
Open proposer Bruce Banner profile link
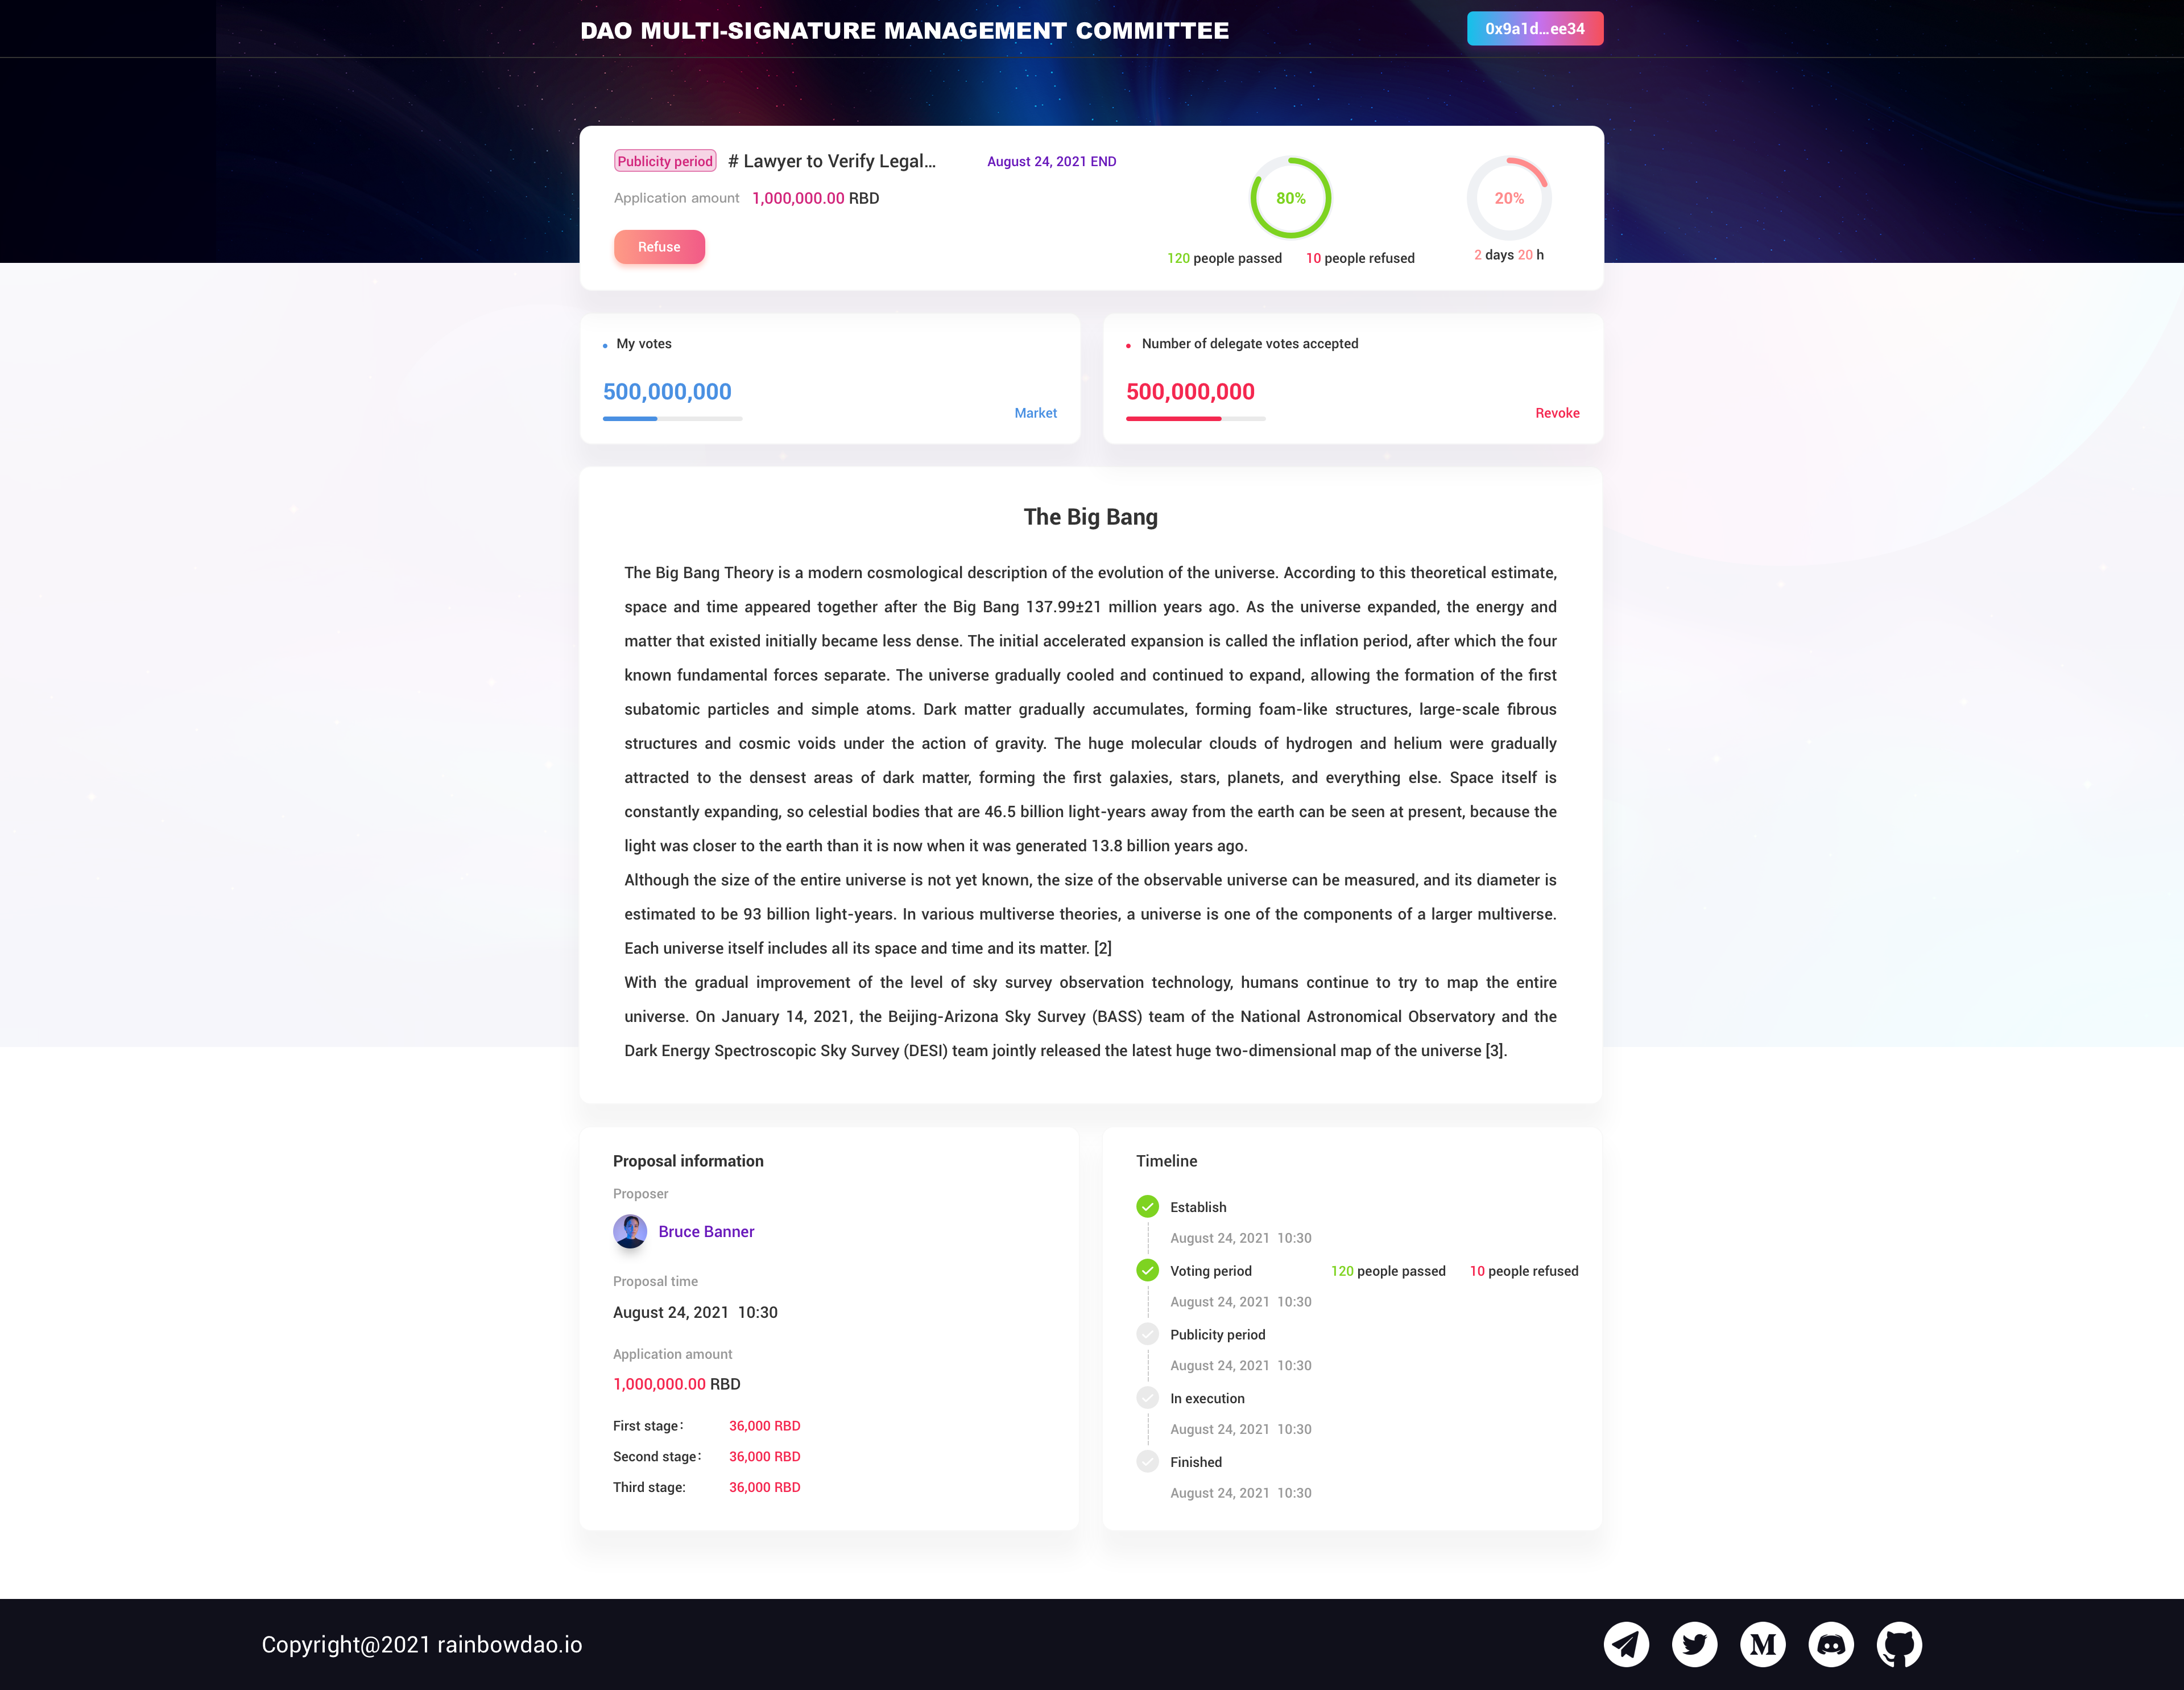click(706, 1232)
